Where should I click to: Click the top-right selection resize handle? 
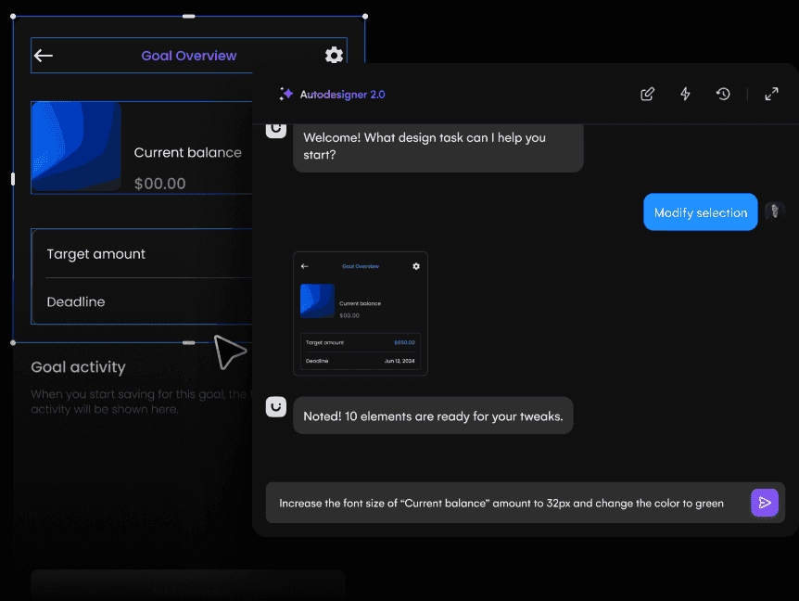(x=365, y=16)
